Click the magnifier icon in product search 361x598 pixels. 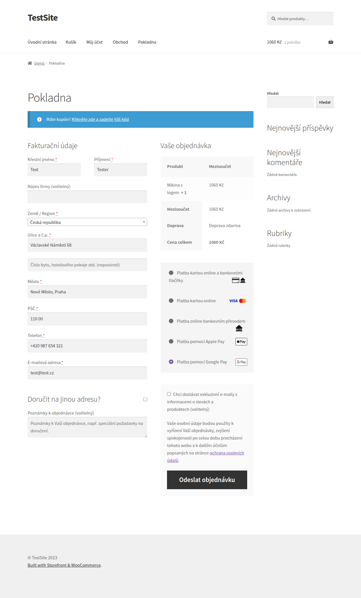[x=273, y=19]
